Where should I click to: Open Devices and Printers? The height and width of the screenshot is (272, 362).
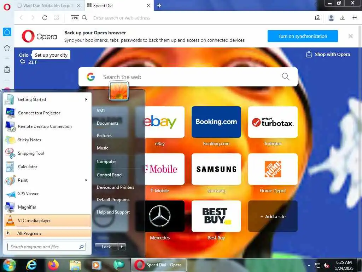pos(116,187)
